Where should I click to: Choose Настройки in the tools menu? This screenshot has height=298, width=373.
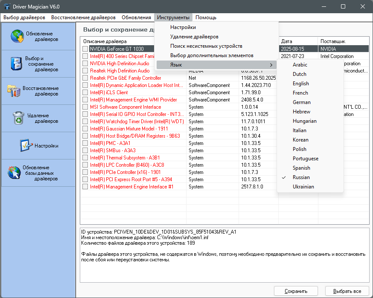pyautogui.click(x=216, y=27)
